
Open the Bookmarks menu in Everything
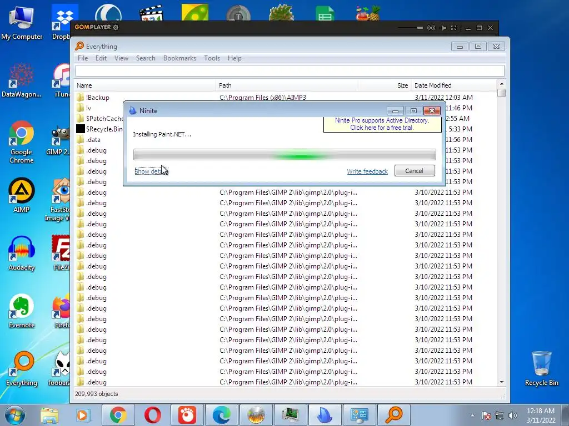pyautogui.click(x=179, y=58)
